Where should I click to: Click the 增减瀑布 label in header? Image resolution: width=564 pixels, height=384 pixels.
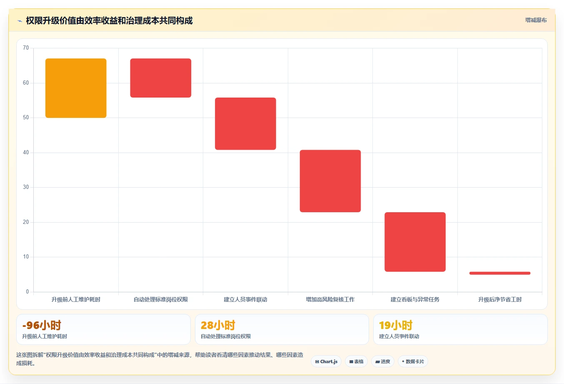pos(536,20)
